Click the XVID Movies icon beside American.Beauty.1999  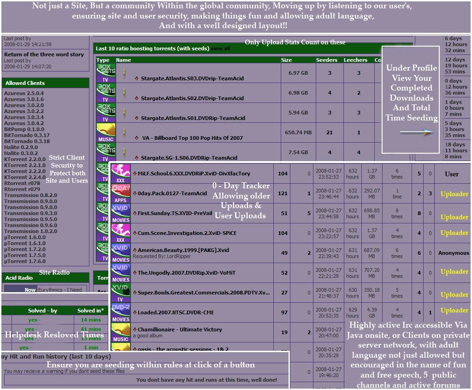pyautogui.click(x=121, y=253)
